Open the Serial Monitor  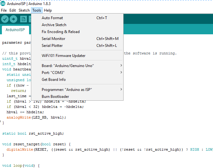tap(53, 39)
